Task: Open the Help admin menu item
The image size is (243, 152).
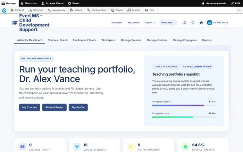Action: (150, 10)
